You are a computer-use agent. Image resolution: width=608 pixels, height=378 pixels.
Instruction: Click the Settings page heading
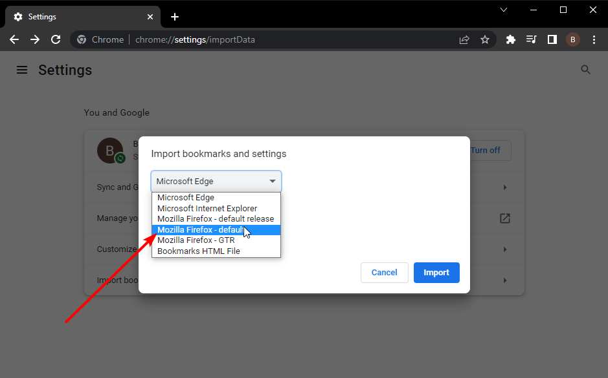click(65, 70)
